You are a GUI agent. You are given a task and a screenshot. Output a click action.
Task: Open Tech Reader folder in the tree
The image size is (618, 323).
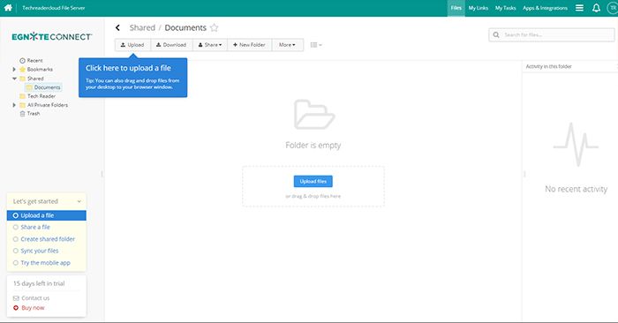coord(41,96)
